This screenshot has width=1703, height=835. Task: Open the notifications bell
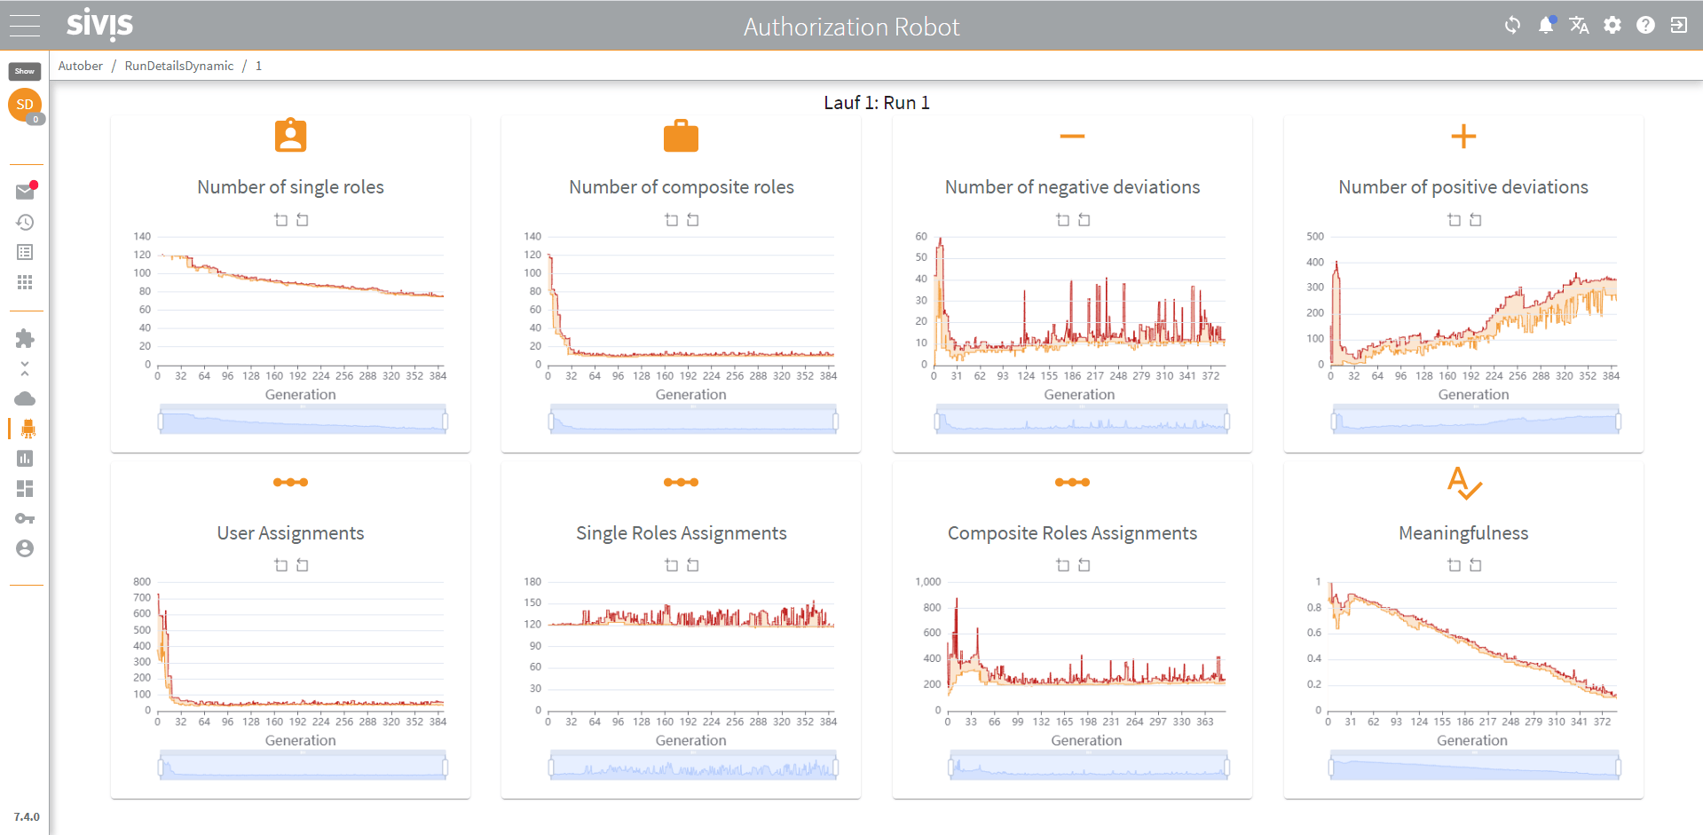[1546, 25]
